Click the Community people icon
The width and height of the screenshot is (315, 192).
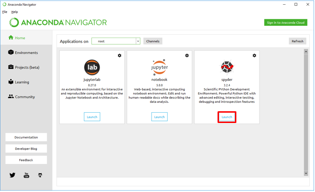pyautogui.click(x=11, y=96)
